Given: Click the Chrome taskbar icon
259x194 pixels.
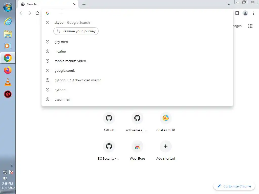Looking at the screenshot, I should (x=8, y=58).
